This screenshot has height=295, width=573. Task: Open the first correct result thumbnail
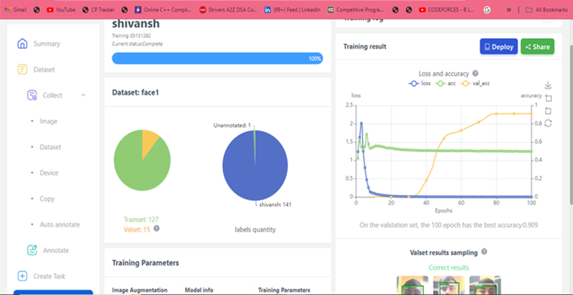click(x=413, y=285)
